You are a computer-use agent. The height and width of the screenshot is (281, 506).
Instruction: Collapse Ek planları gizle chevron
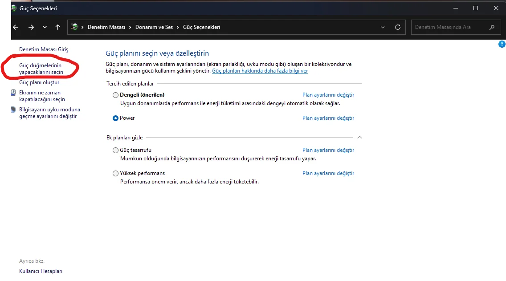pyautogui.click(x=359, y=138)
